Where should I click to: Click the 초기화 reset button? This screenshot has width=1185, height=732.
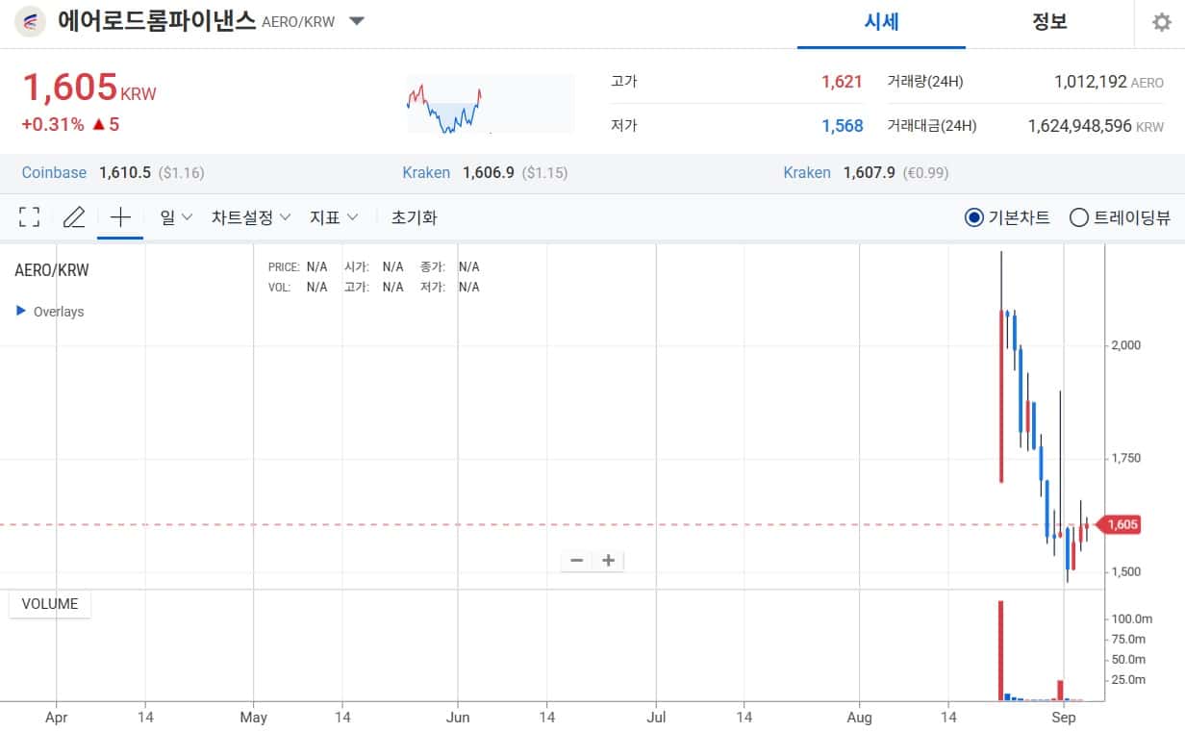click(414, 217)
